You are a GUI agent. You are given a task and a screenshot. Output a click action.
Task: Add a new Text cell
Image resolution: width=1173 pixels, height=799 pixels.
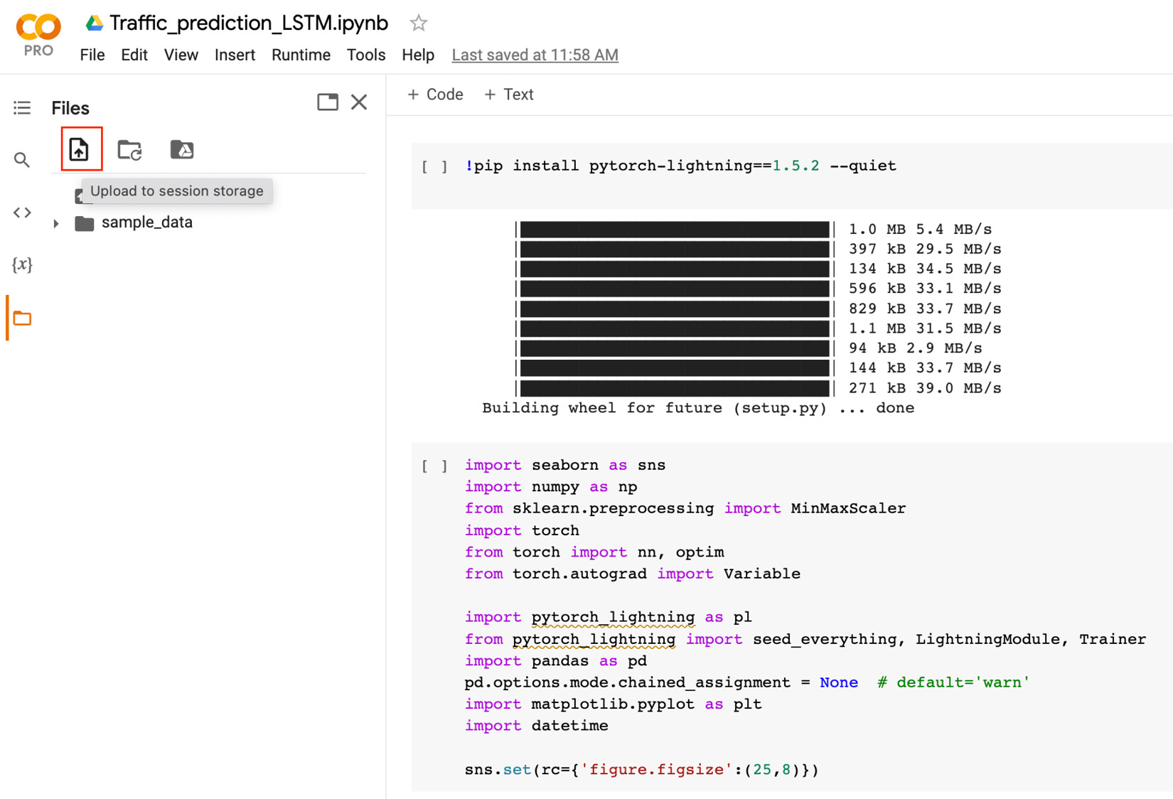(x=508, y=95)
